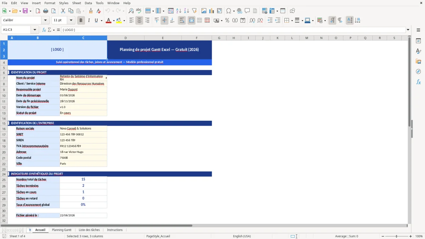This screenshot has width=425, height=239.
Task: Click the Format as Percent icon
Action: click(227, 21)
